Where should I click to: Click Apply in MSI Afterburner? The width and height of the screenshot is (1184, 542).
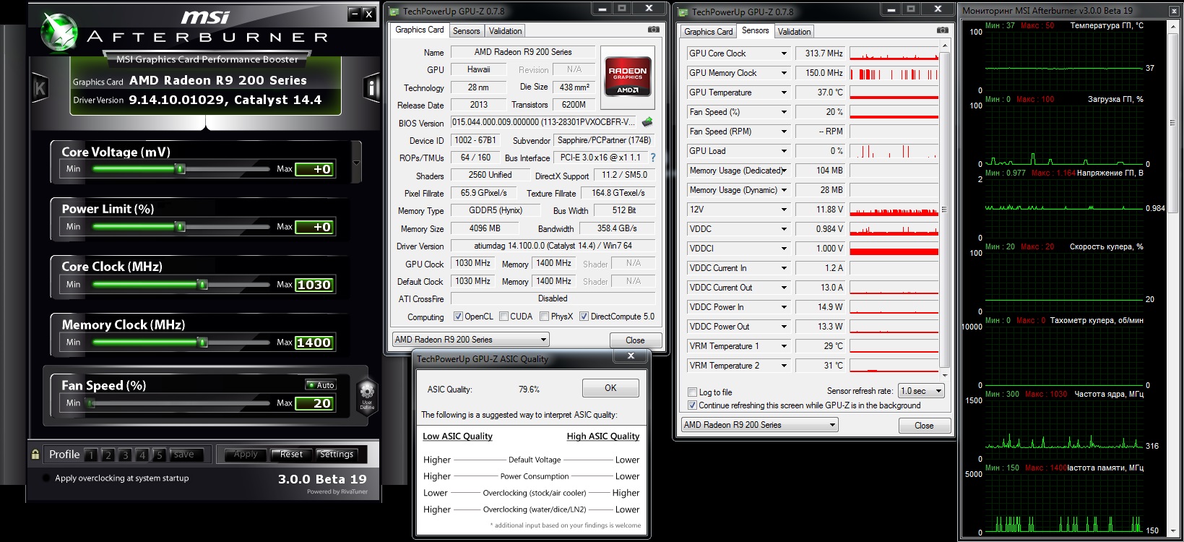(x=246, y=455)
